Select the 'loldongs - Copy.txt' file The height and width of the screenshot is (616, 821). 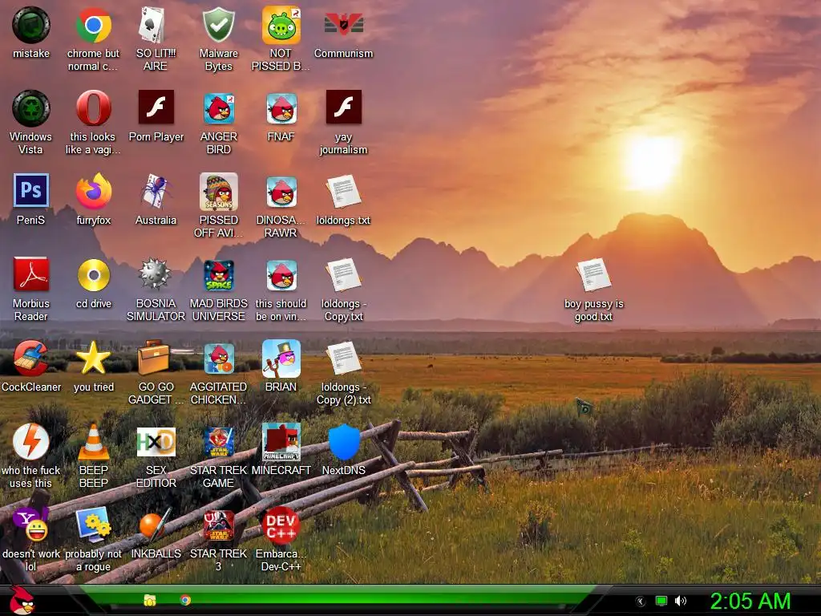point(343,275)
